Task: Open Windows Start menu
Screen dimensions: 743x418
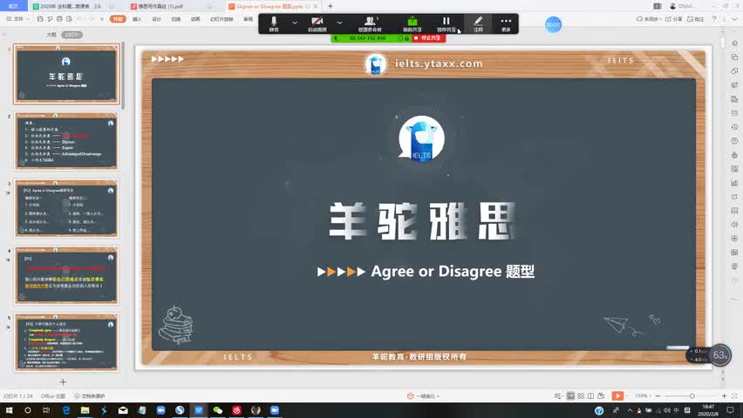Action: point(9,410)
